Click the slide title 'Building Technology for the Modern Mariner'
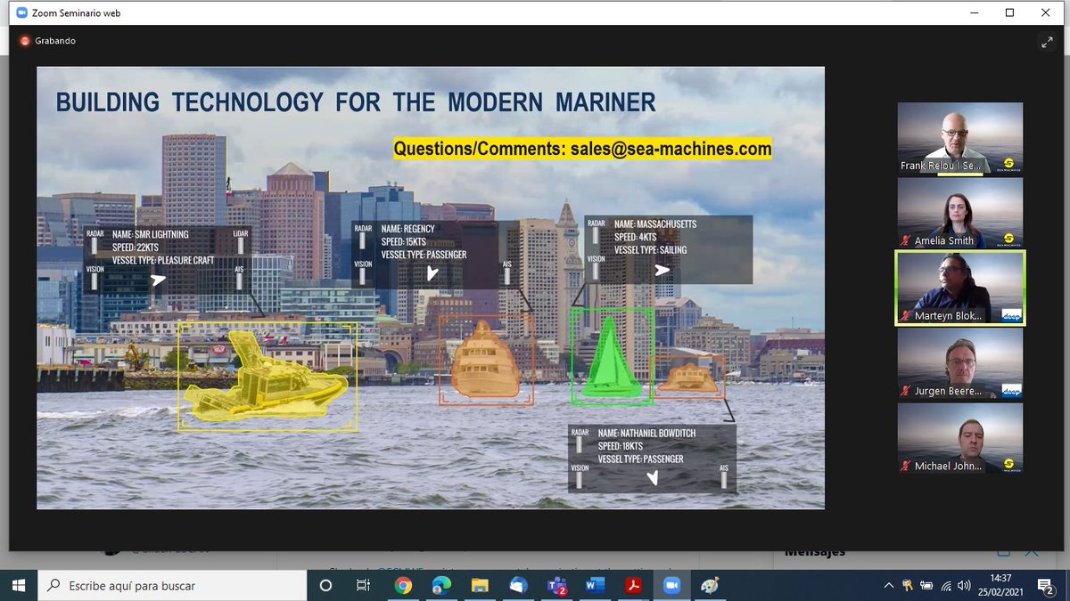 356,102
